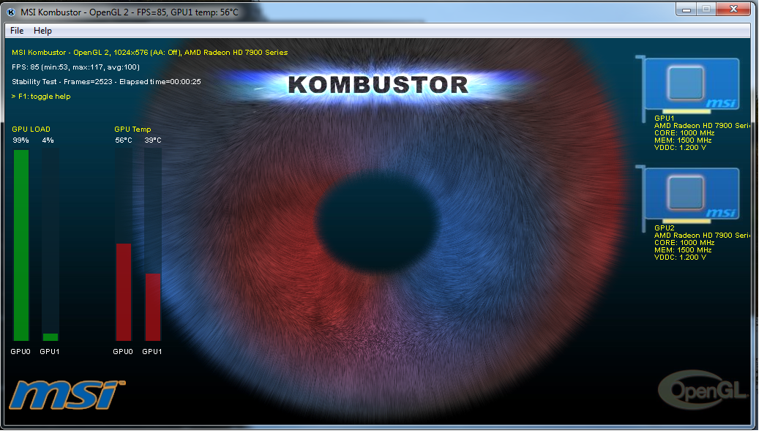767x436 pixels.
Task: Click GPU0 label under the temperature bars
Action: 123,351
